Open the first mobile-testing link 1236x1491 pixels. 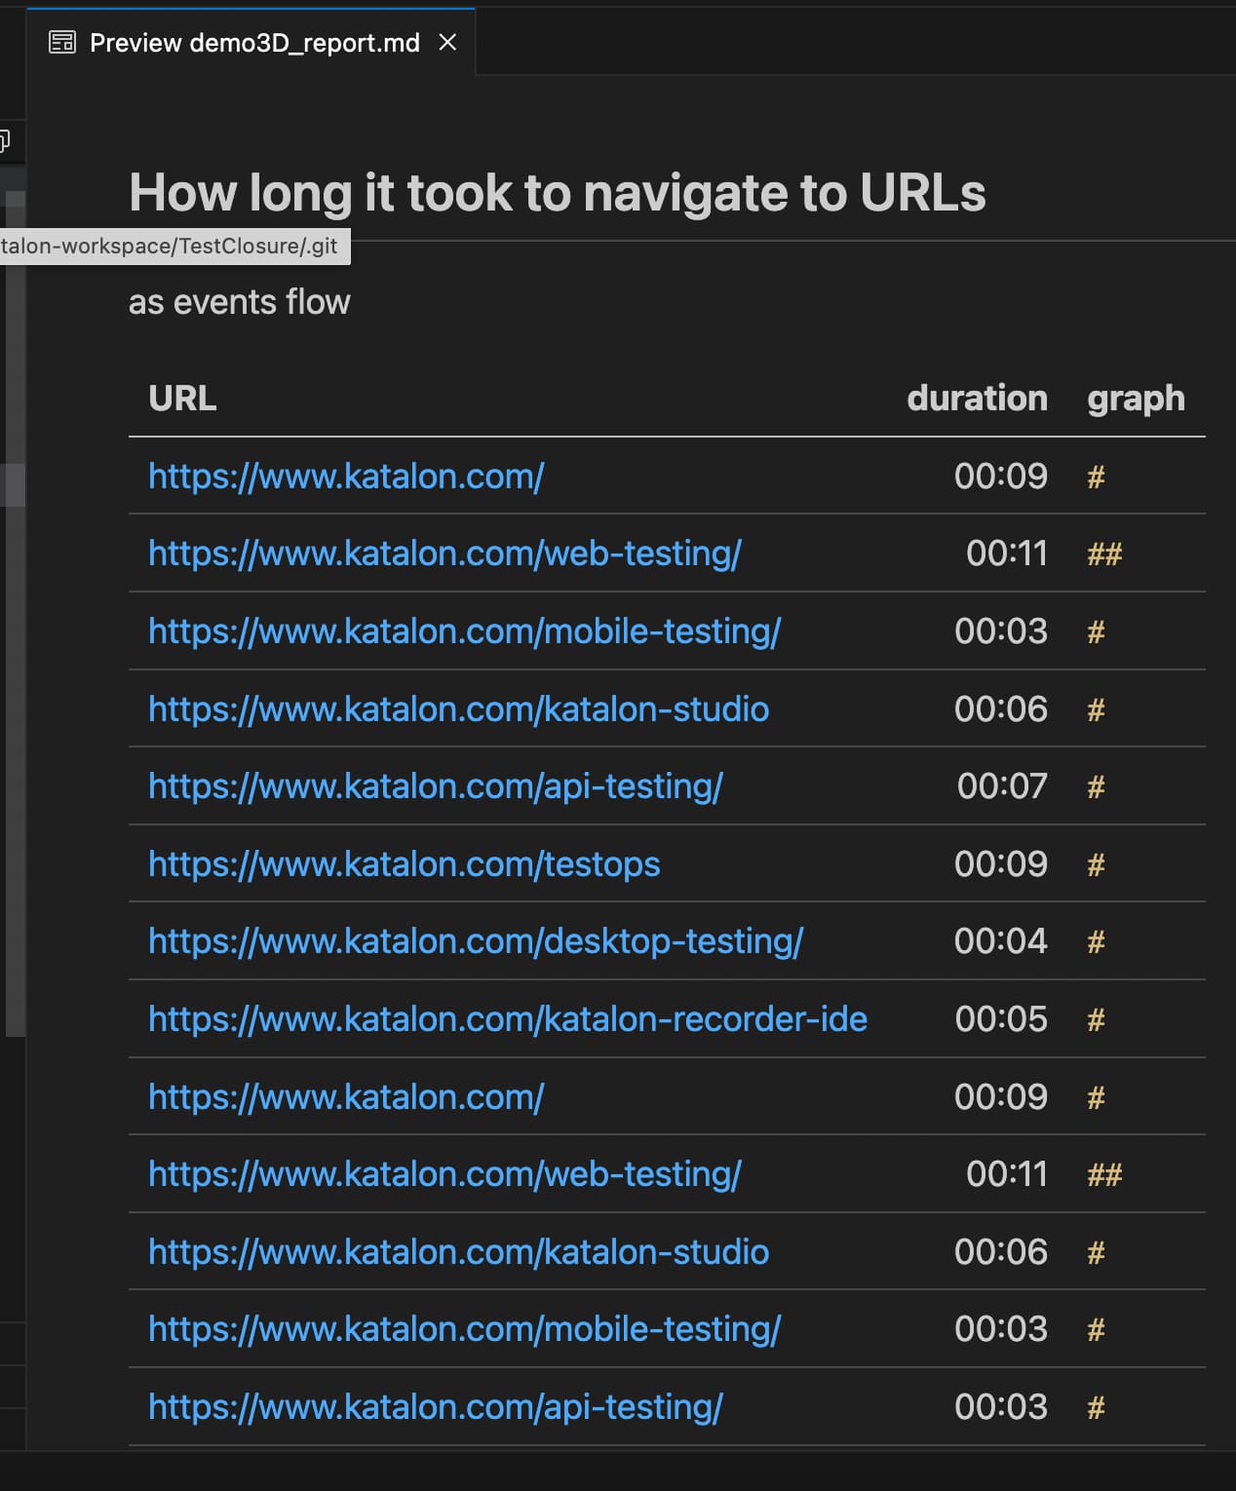click(x=464, y=631)
